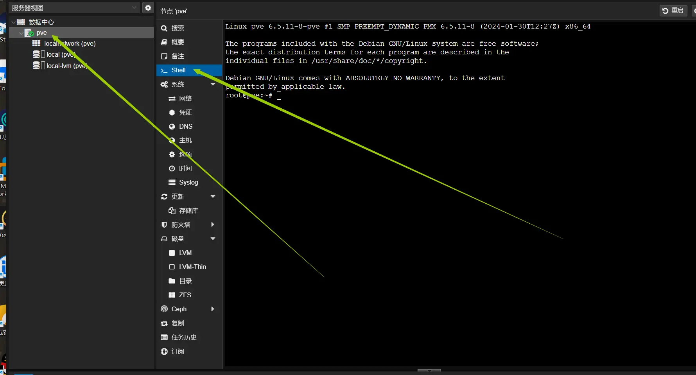Click the Syslog list icon
This screenshot has width=696, height=375.
click(172, 182)
